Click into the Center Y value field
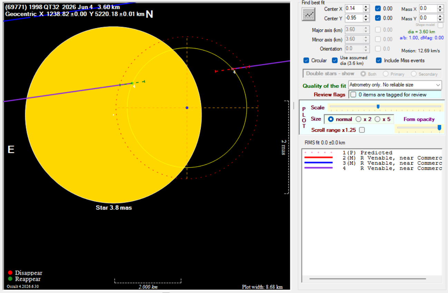 tap(354, 18)
